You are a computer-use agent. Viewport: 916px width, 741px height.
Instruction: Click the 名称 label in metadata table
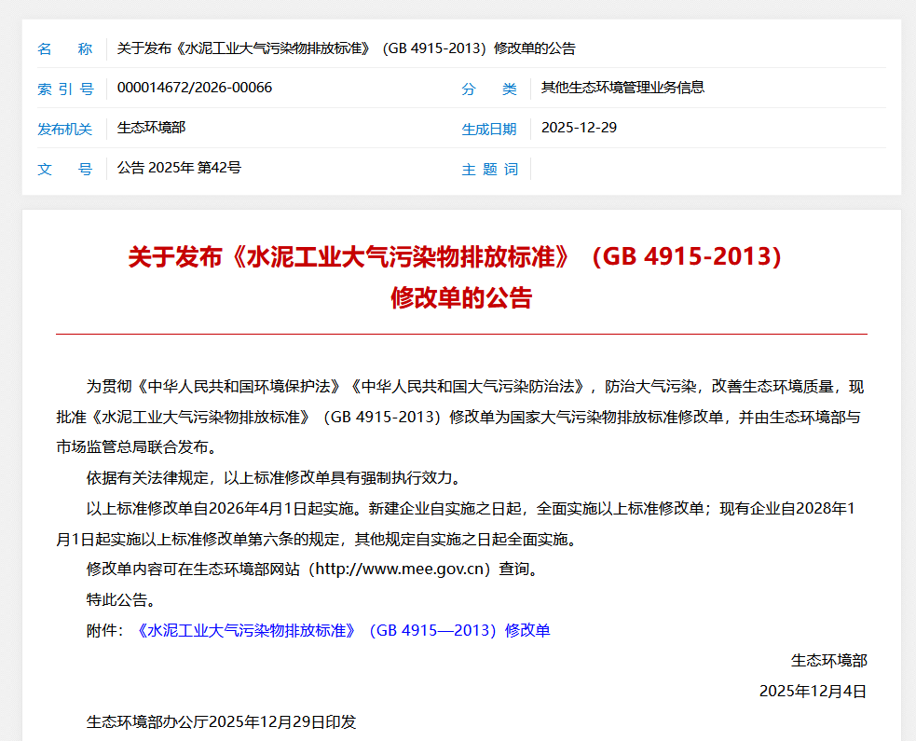click(x=65, y=48)
